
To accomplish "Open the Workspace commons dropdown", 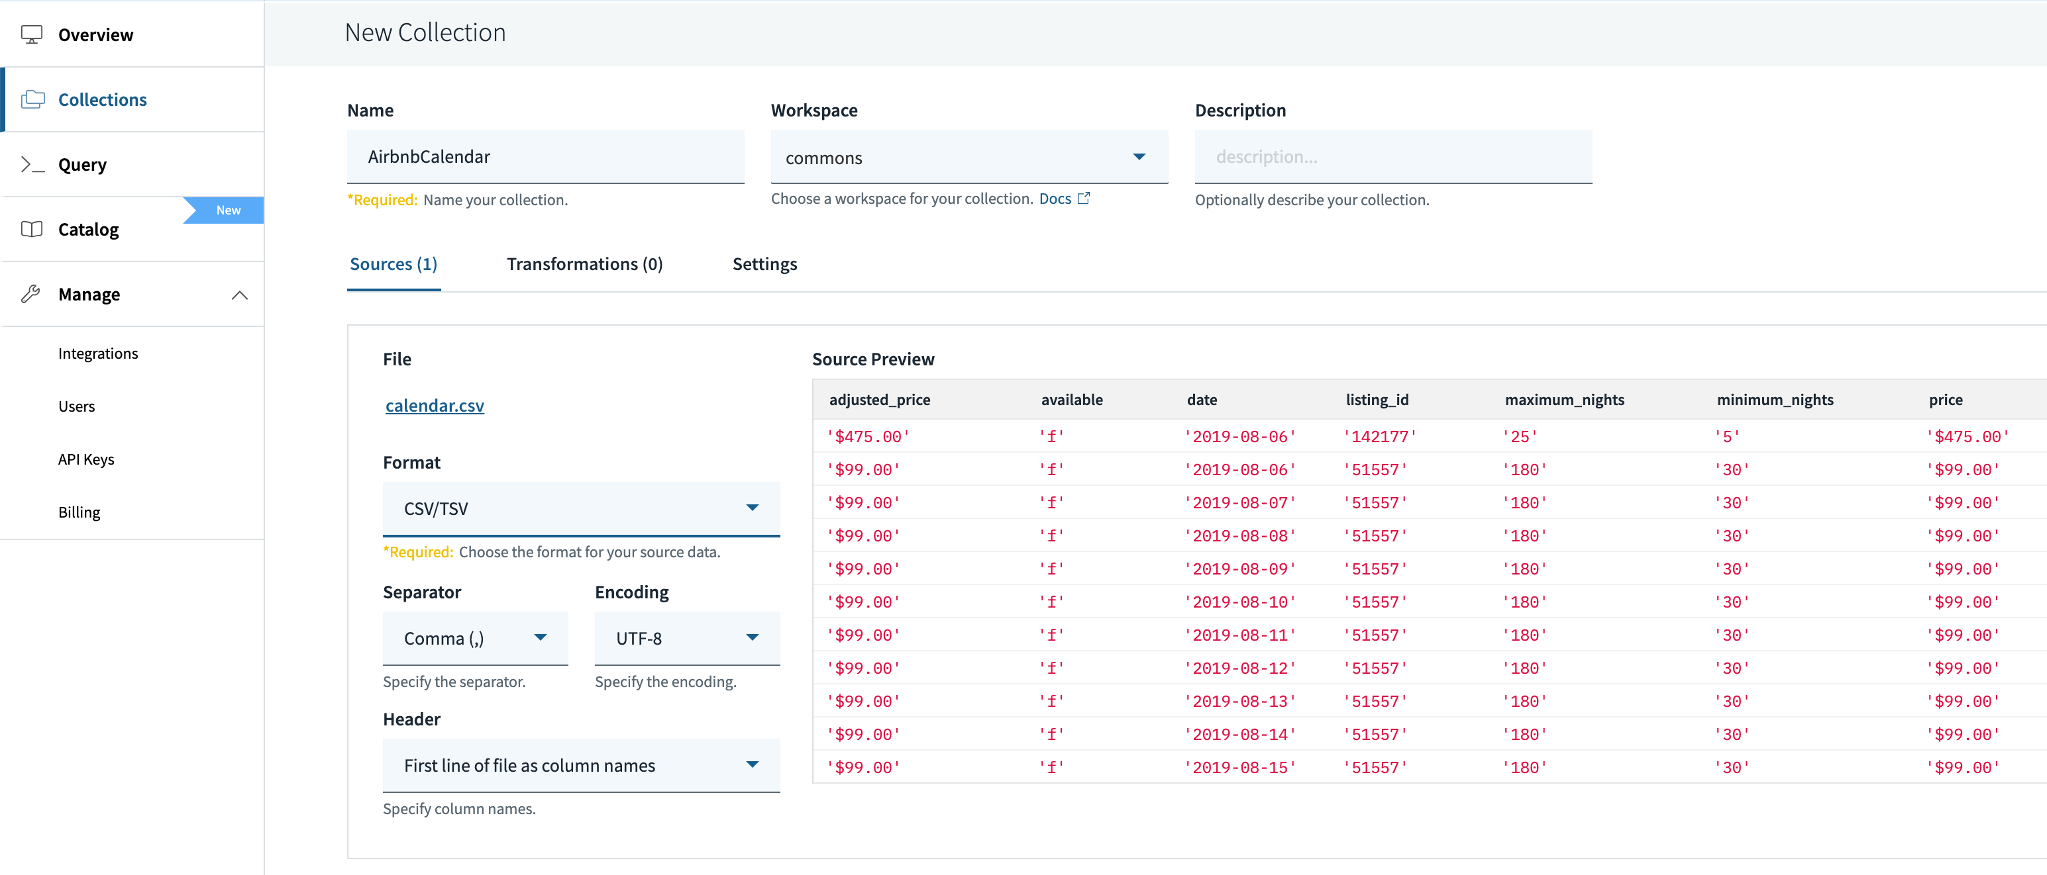I will (968, 158).
